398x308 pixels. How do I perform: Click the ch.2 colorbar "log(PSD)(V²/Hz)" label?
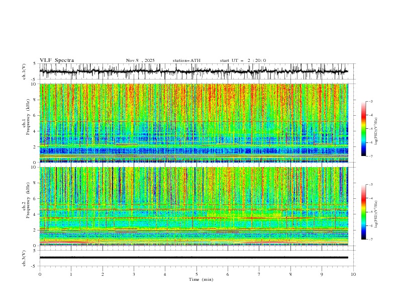[x=376, y=214]
